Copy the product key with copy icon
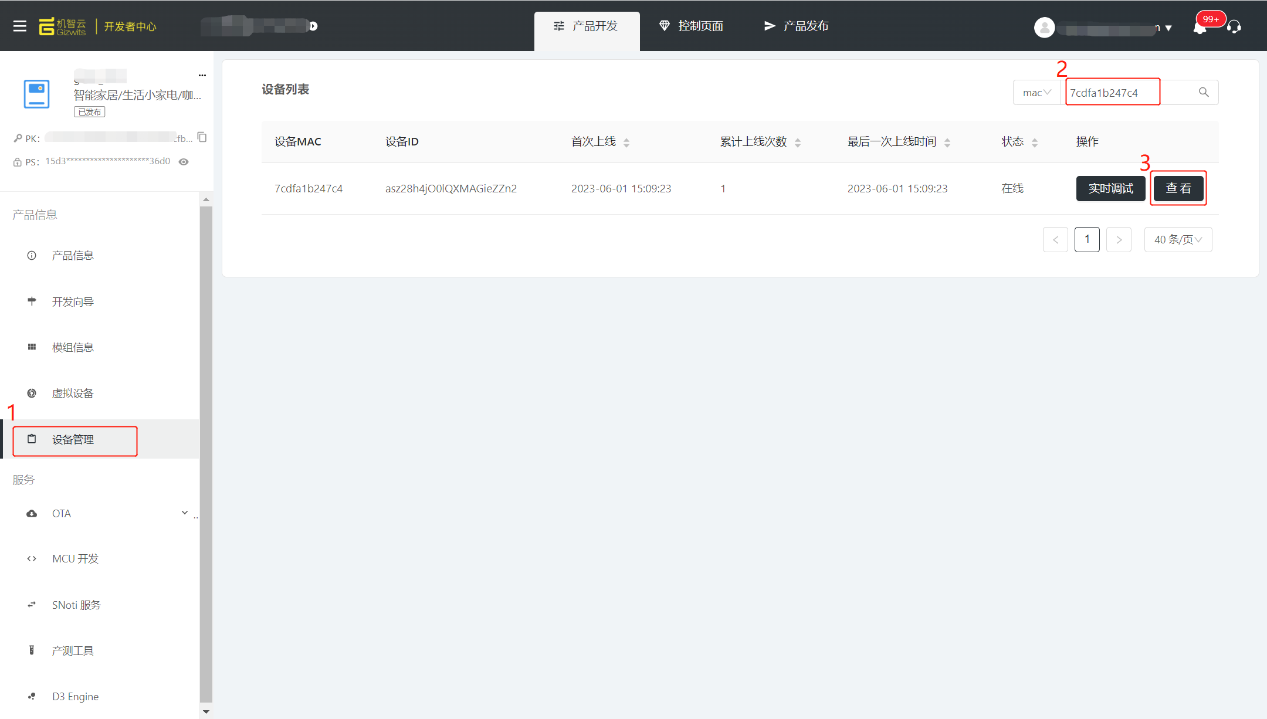The image size is (1267, 719). [x=202, y=137]
